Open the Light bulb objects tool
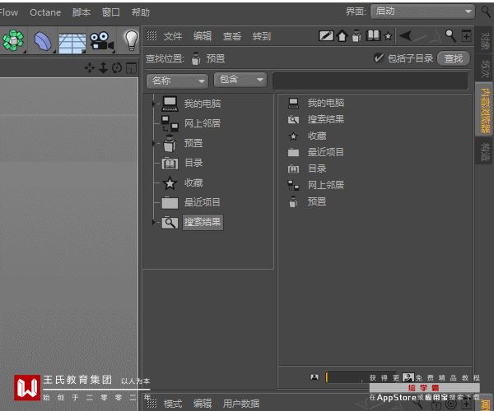494x411 pixels. [131, 40]
